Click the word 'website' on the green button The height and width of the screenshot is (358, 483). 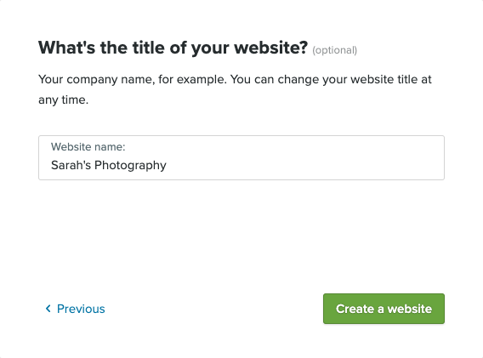coord(410,309)
